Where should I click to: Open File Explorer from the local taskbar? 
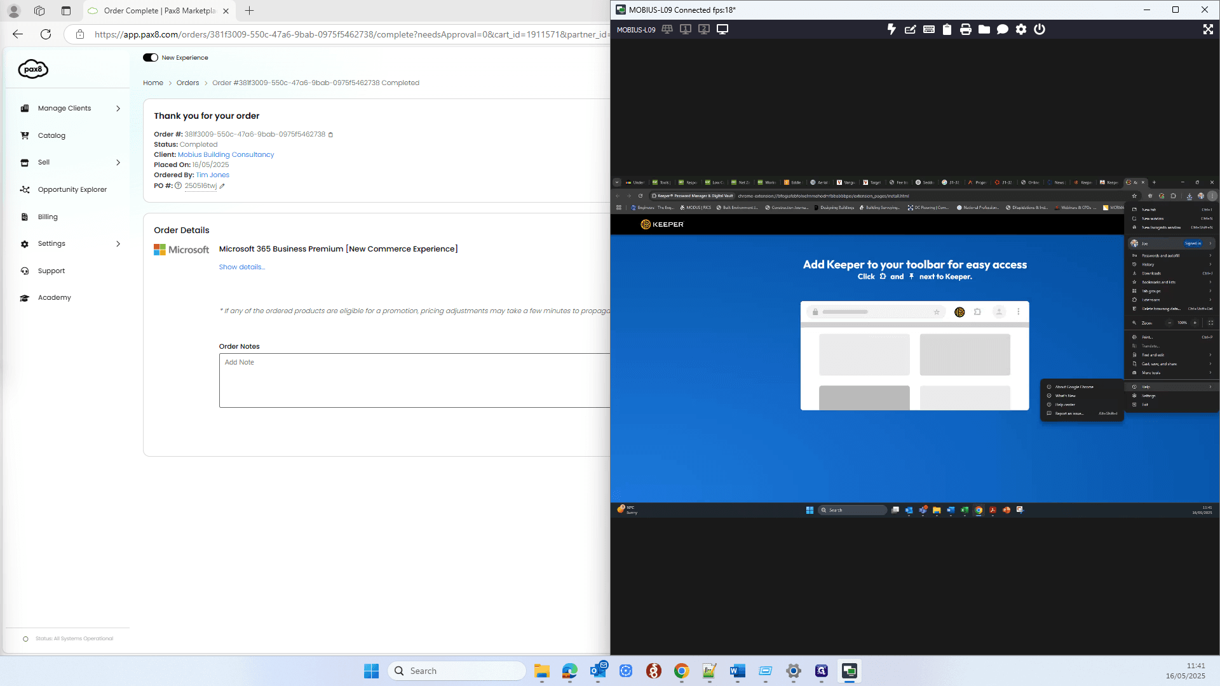pos(542,671)
